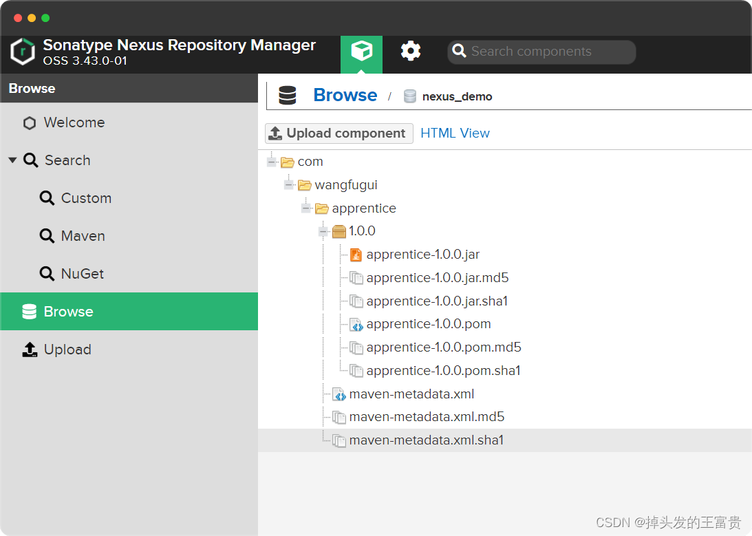The width and height of the screenshot is (752, 536).
Task: Click the apprentice-1.0.0.jar.md5 file icon
Action: [356, 278]
